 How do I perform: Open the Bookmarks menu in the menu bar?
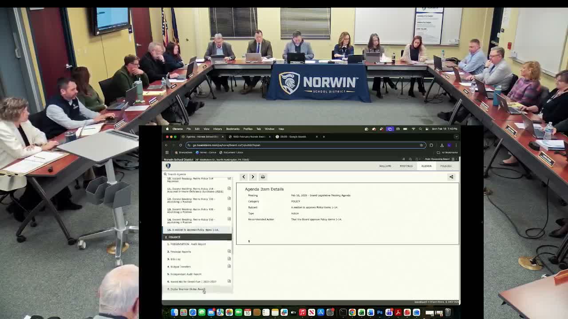[233, 129]
